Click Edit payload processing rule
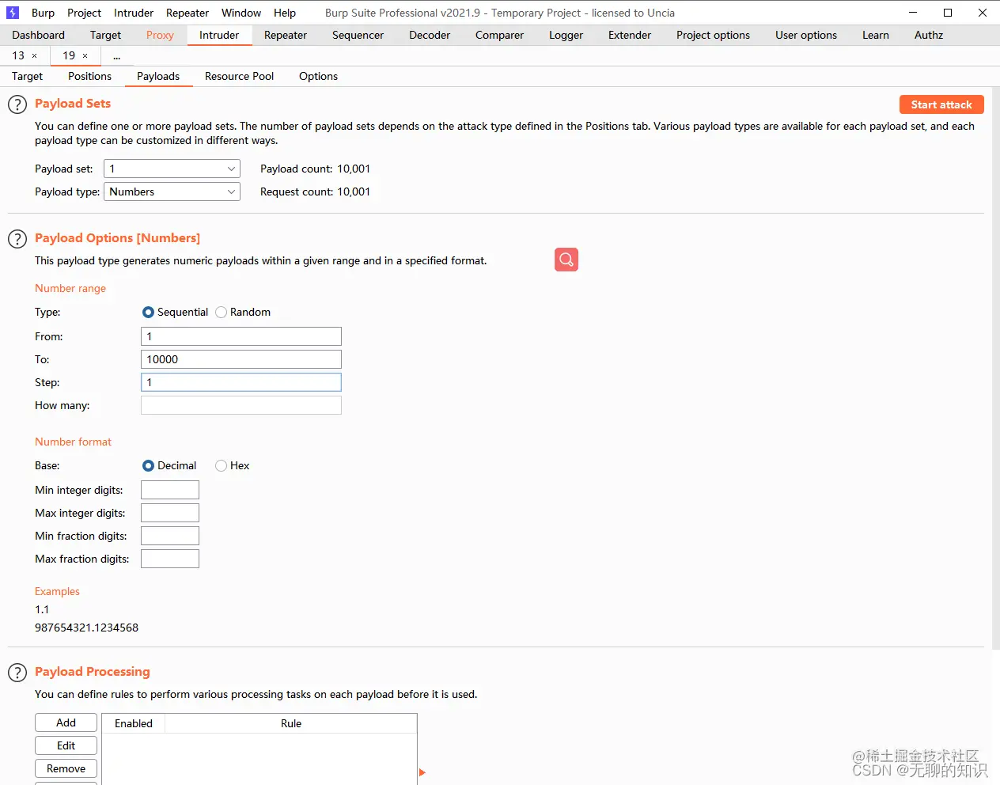Image resolution: width=1000 pixels, height=785 pixels. (x=66, y=745)
